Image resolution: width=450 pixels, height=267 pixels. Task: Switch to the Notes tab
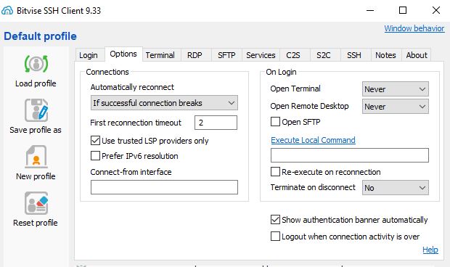(x=385, y=55)
